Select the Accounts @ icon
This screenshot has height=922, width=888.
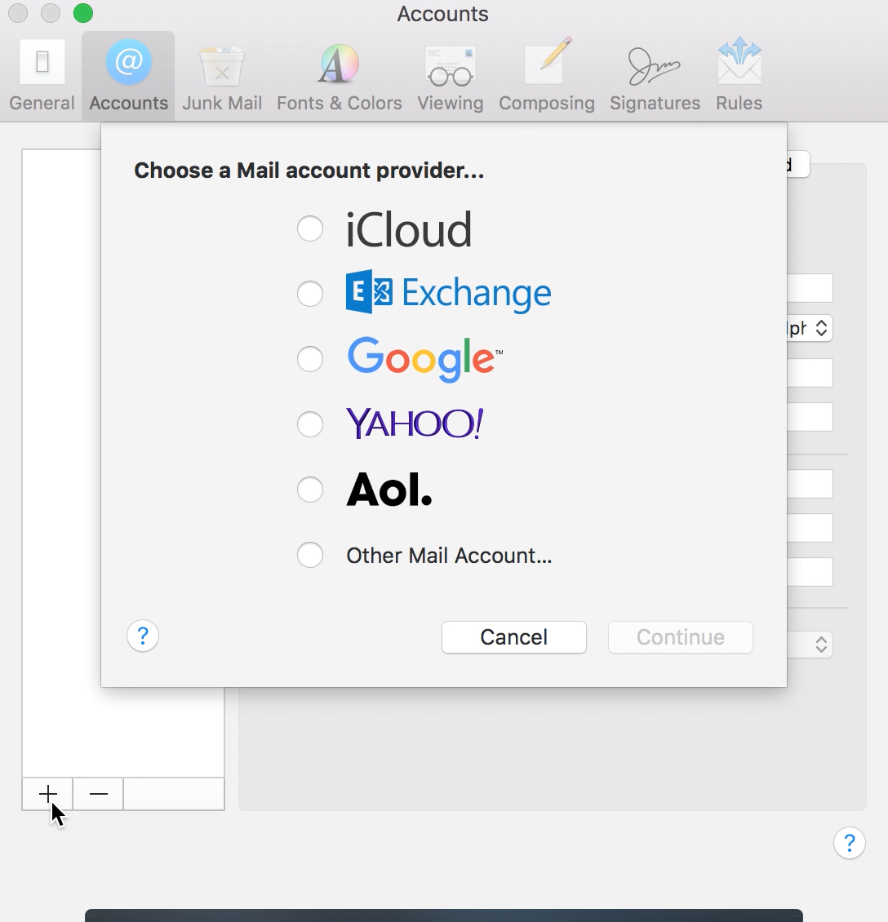coord(129,64)
